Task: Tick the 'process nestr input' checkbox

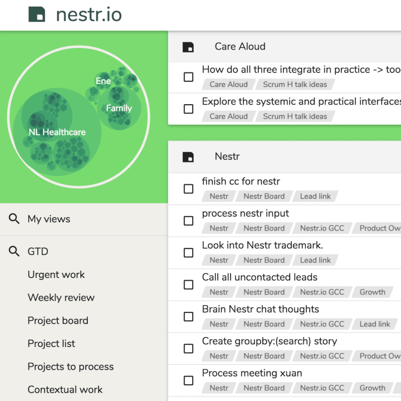Action: coord(188,221)
